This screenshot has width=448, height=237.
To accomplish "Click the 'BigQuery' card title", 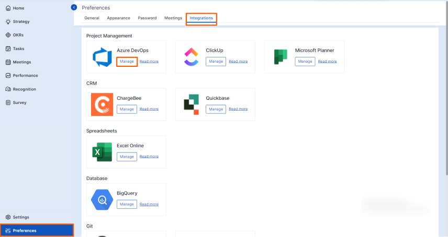I will pos(127,193).
